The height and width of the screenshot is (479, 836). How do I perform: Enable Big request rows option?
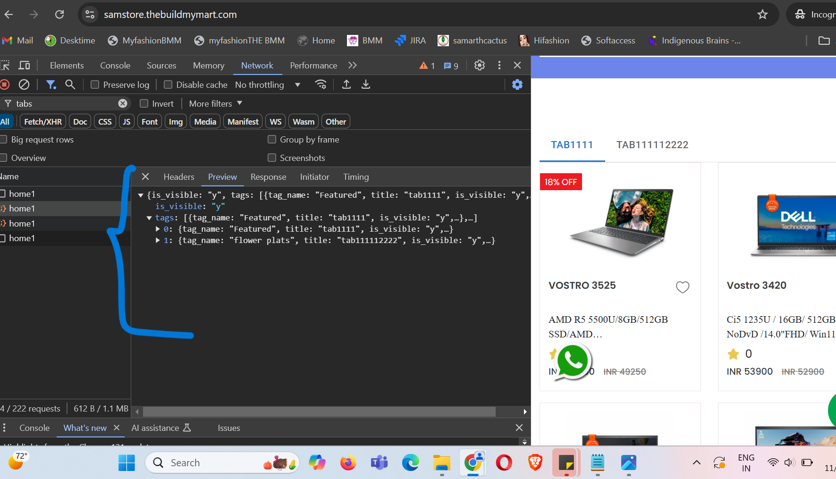[4, 139]
